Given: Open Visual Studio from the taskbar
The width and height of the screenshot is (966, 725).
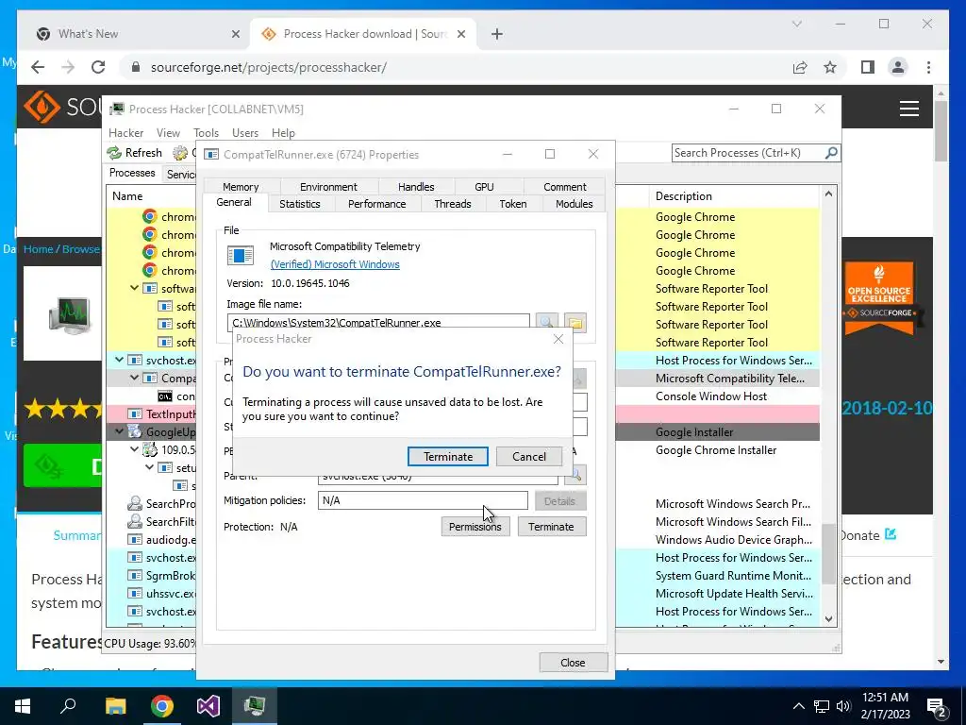Looking at the screenshot, I should pos(208,705).
